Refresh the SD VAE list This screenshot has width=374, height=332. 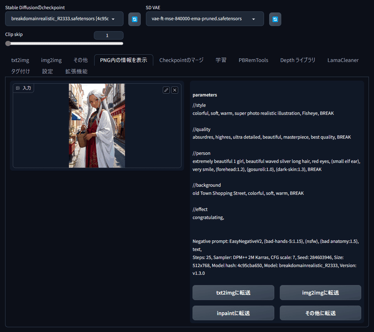click(275, 19)
